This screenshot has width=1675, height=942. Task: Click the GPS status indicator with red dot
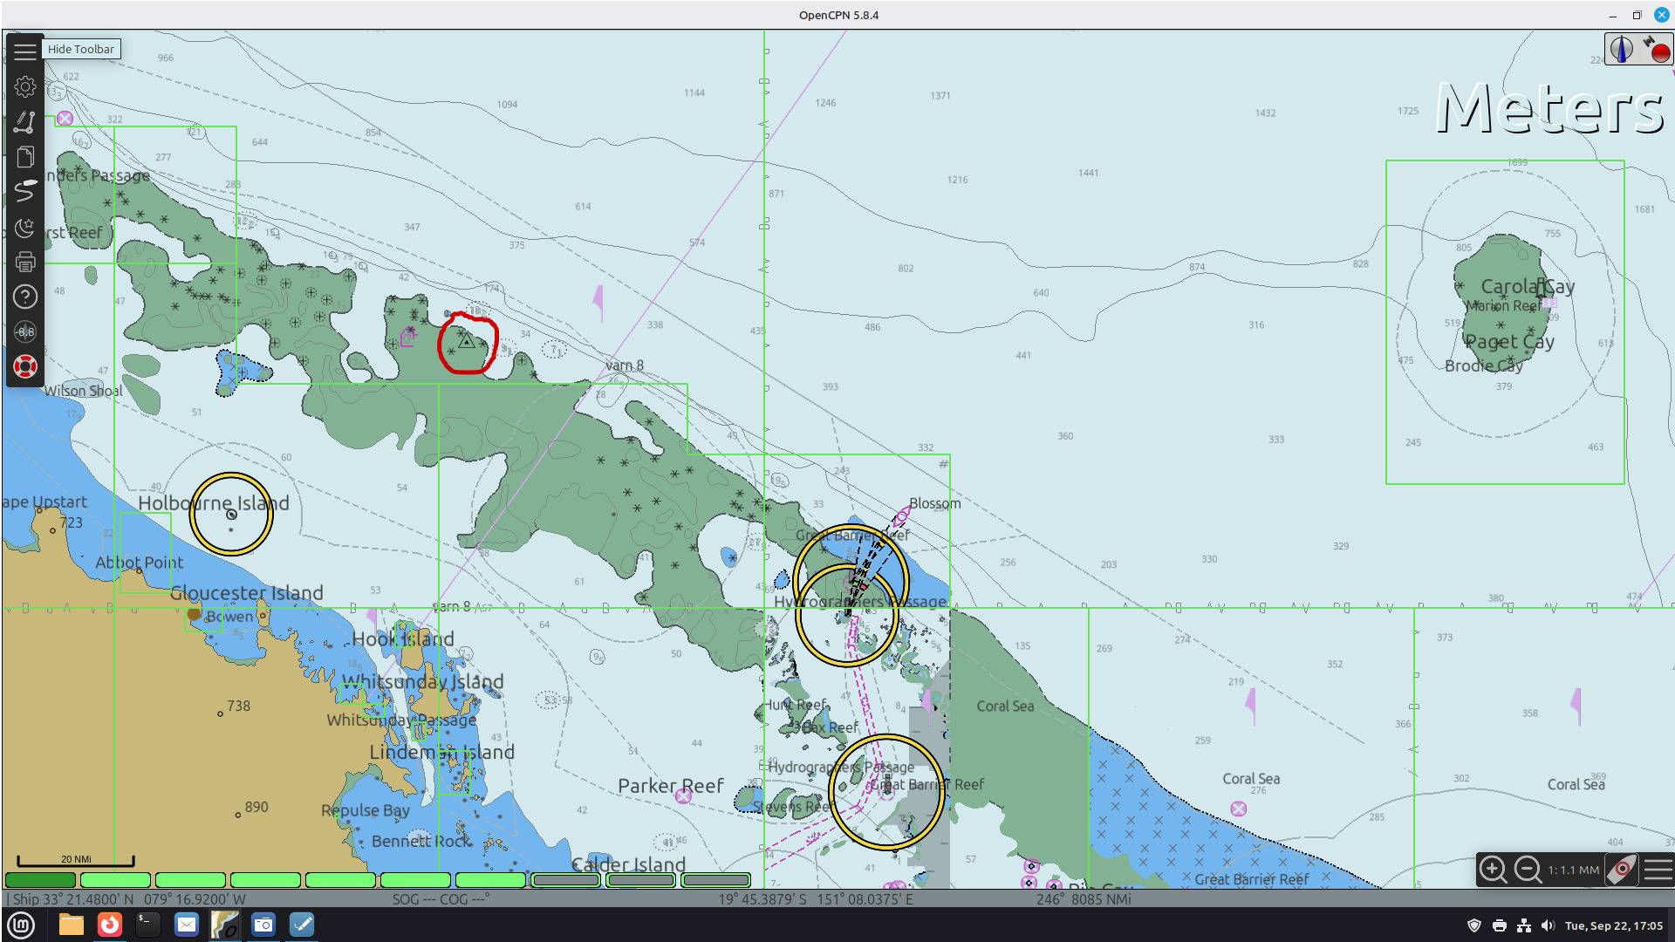[x=1656, y=50]
